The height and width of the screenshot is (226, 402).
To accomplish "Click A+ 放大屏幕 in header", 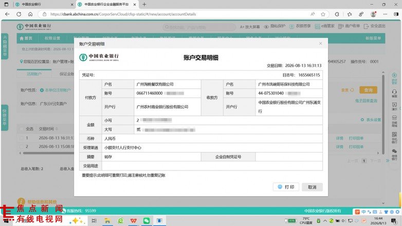I will click(x=250, y=27).
